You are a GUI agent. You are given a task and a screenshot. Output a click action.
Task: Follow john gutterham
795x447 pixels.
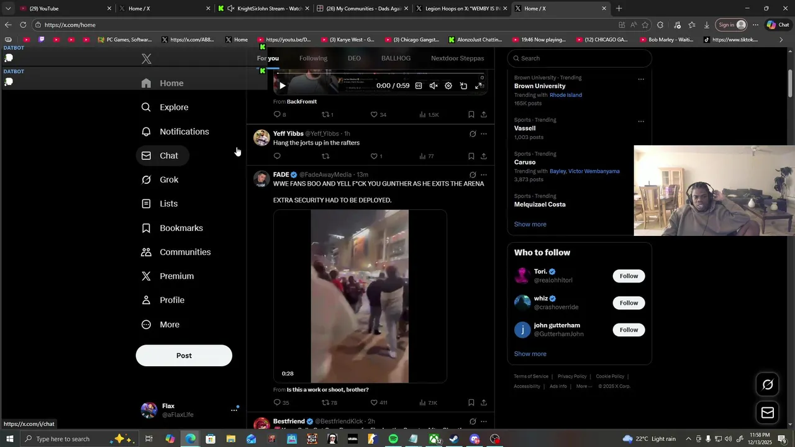pyautogui.click(x=629, y=330)
